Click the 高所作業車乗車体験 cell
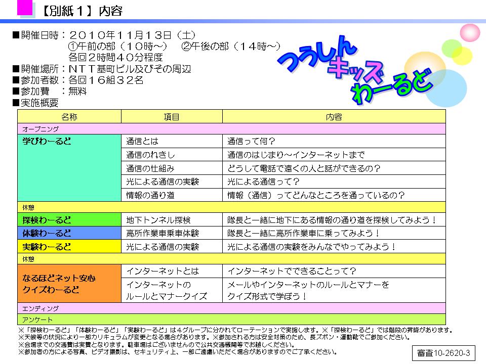 (x=172, y=234)
